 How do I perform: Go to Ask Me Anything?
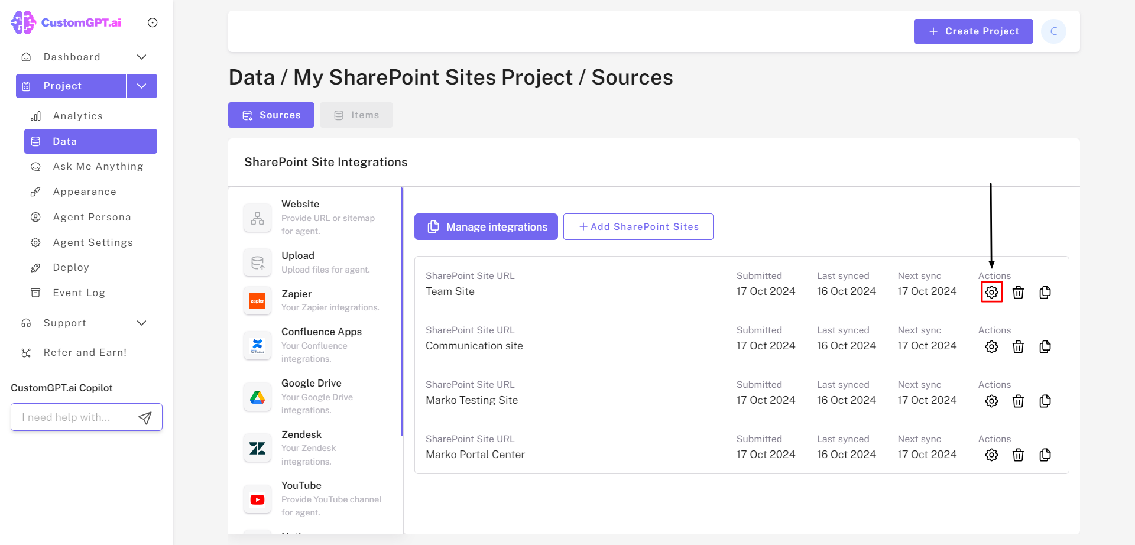(x=98, y=167)
